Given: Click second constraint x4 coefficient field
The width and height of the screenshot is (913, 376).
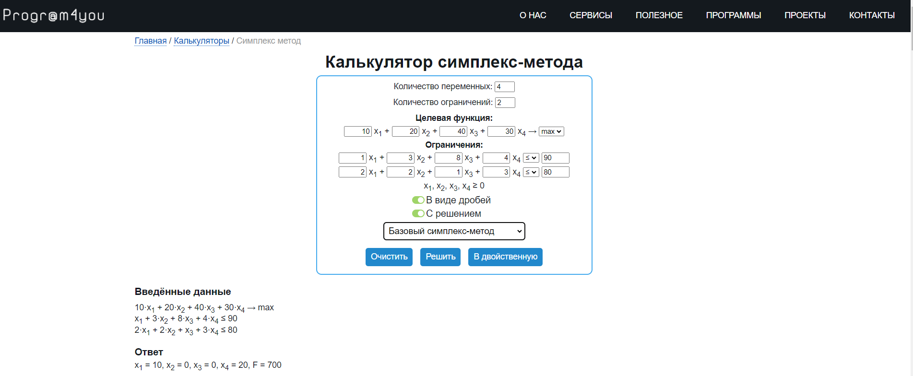Looking at the screenshot, I should [x=497, y=172].
